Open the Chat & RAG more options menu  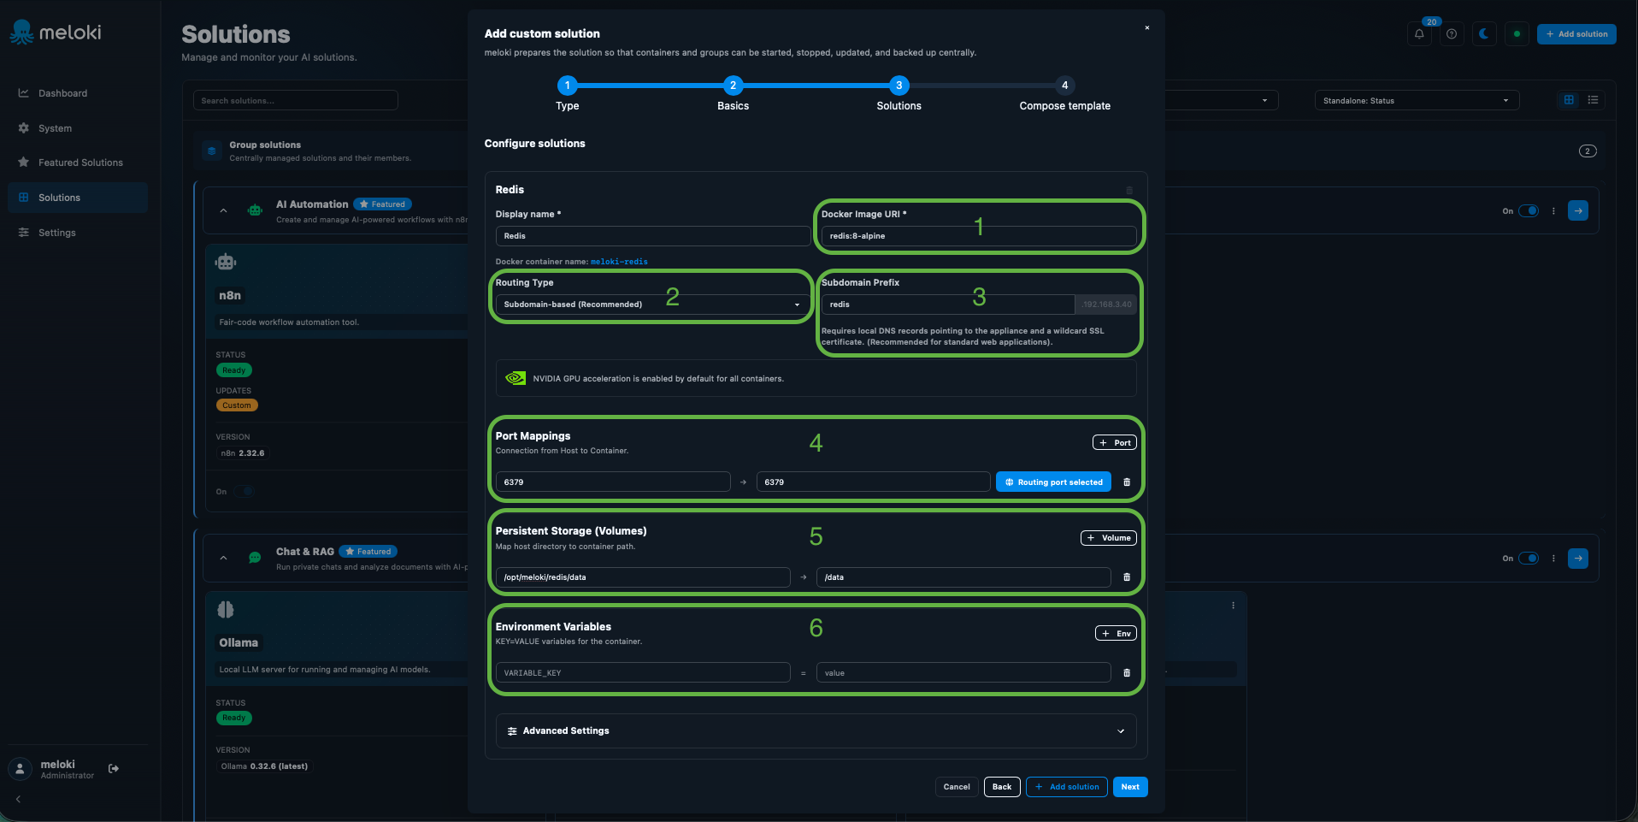(1554, 559)
